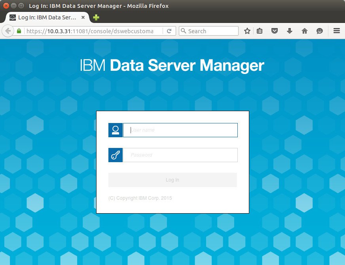Minimize the Firefox window

13,6
